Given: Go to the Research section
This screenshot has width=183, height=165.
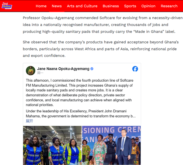Looking at the screenshot, I should tap(169, 6).
